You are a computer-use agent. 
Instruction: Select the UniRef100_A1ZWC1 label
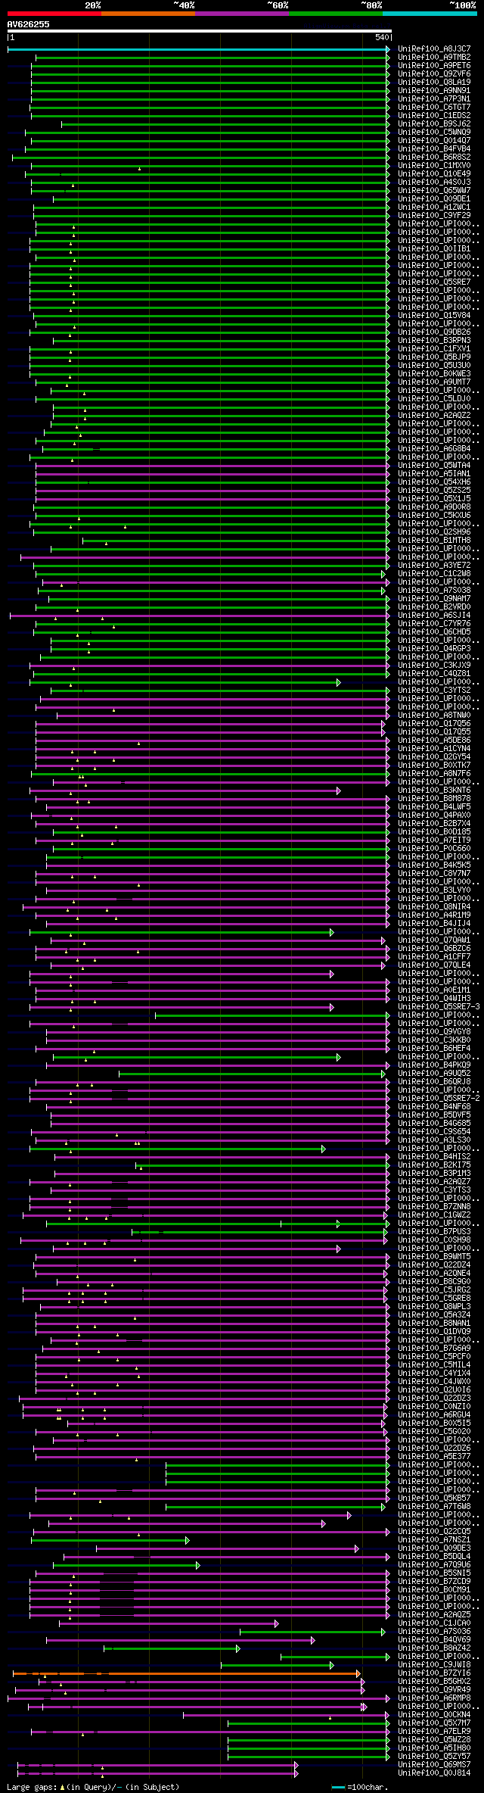click(434, 207)
